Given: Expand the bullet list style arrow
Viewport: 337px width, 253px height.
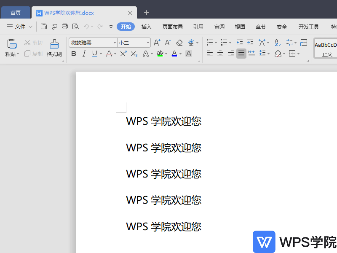Looking at the screenshot, I should click(x=216, y=43).
